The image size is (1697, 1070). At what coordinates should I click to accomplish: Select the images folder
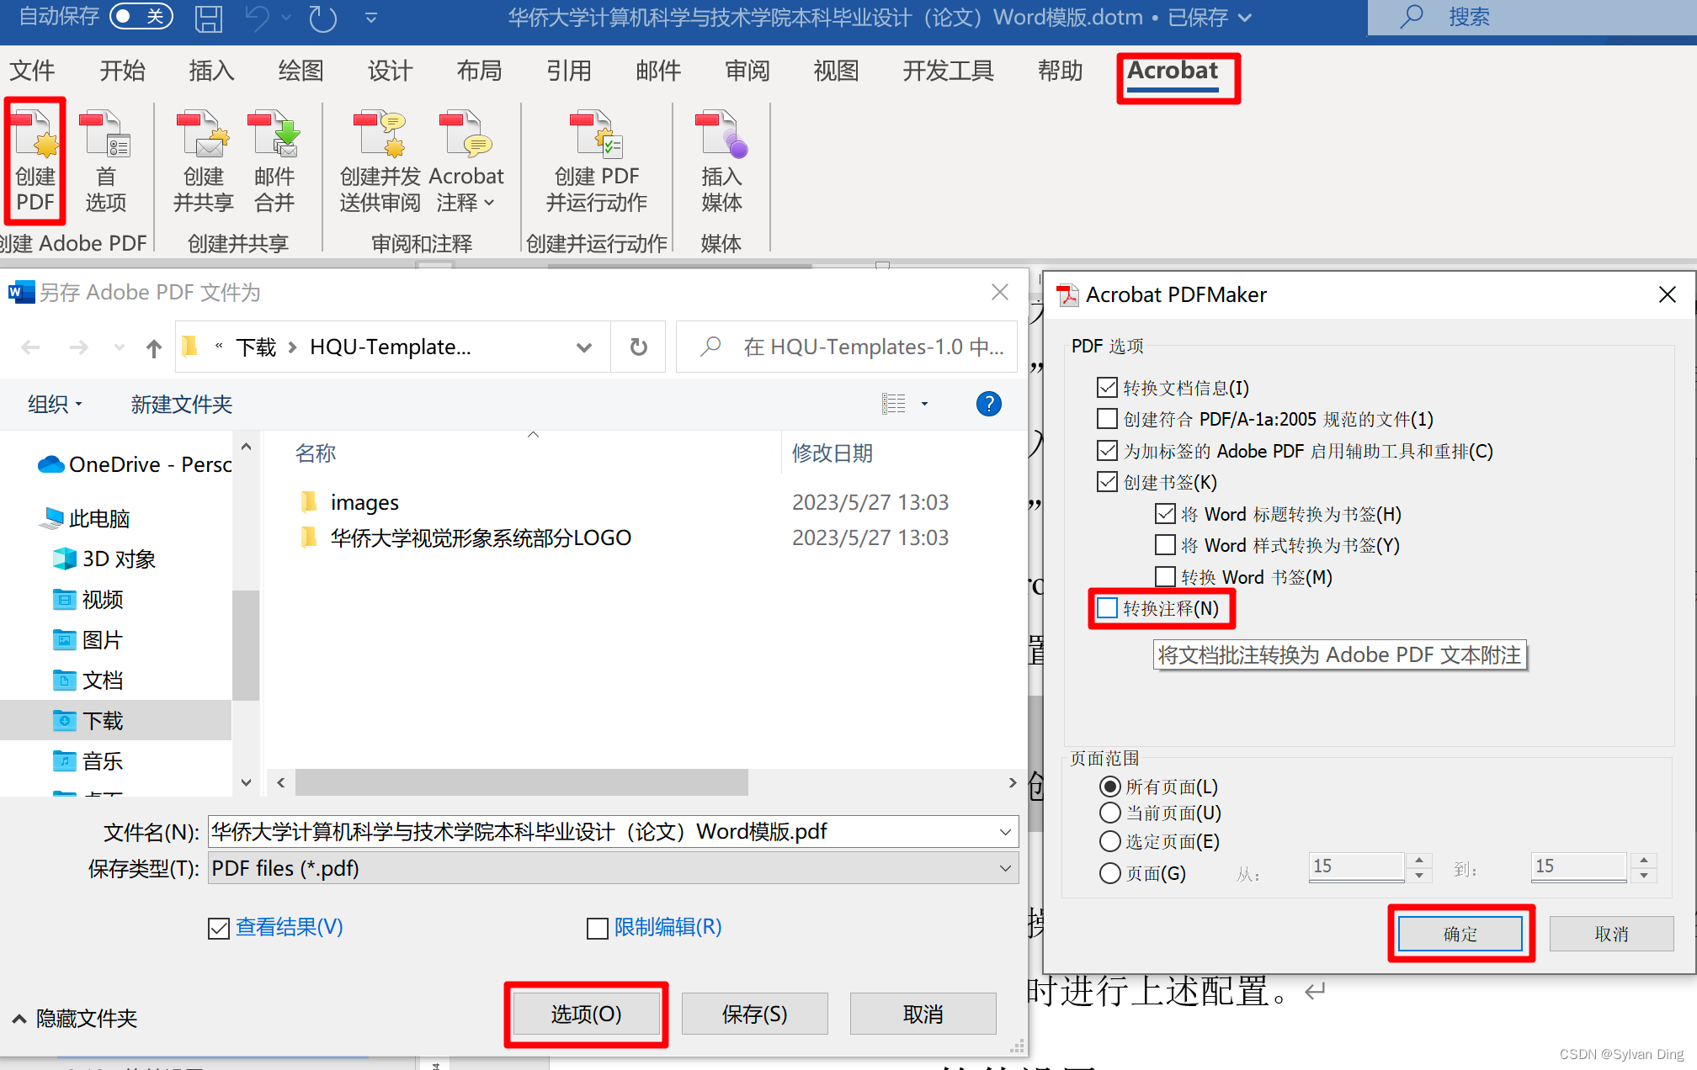(x=348, y=502)
